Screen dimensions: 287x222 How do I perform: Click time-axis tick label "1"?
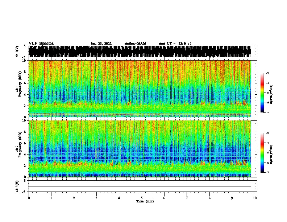coord(51,198)
